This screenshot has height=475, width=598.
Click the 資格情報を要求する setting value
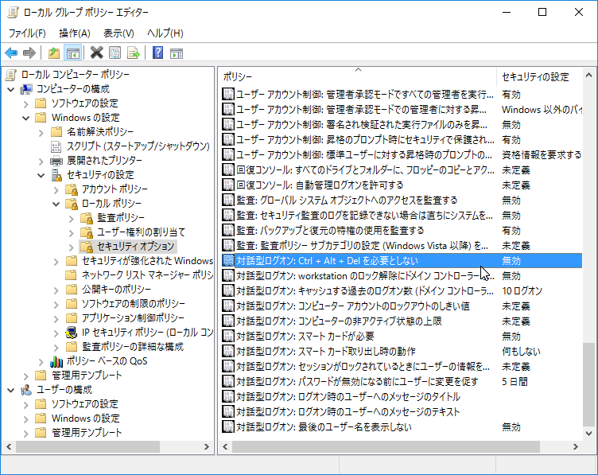click(542, 155)
